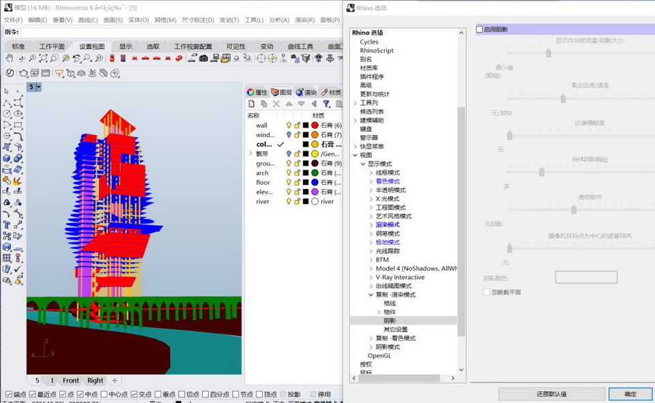Toggle the 中心点 osnap checkbox

pos(104,394)
